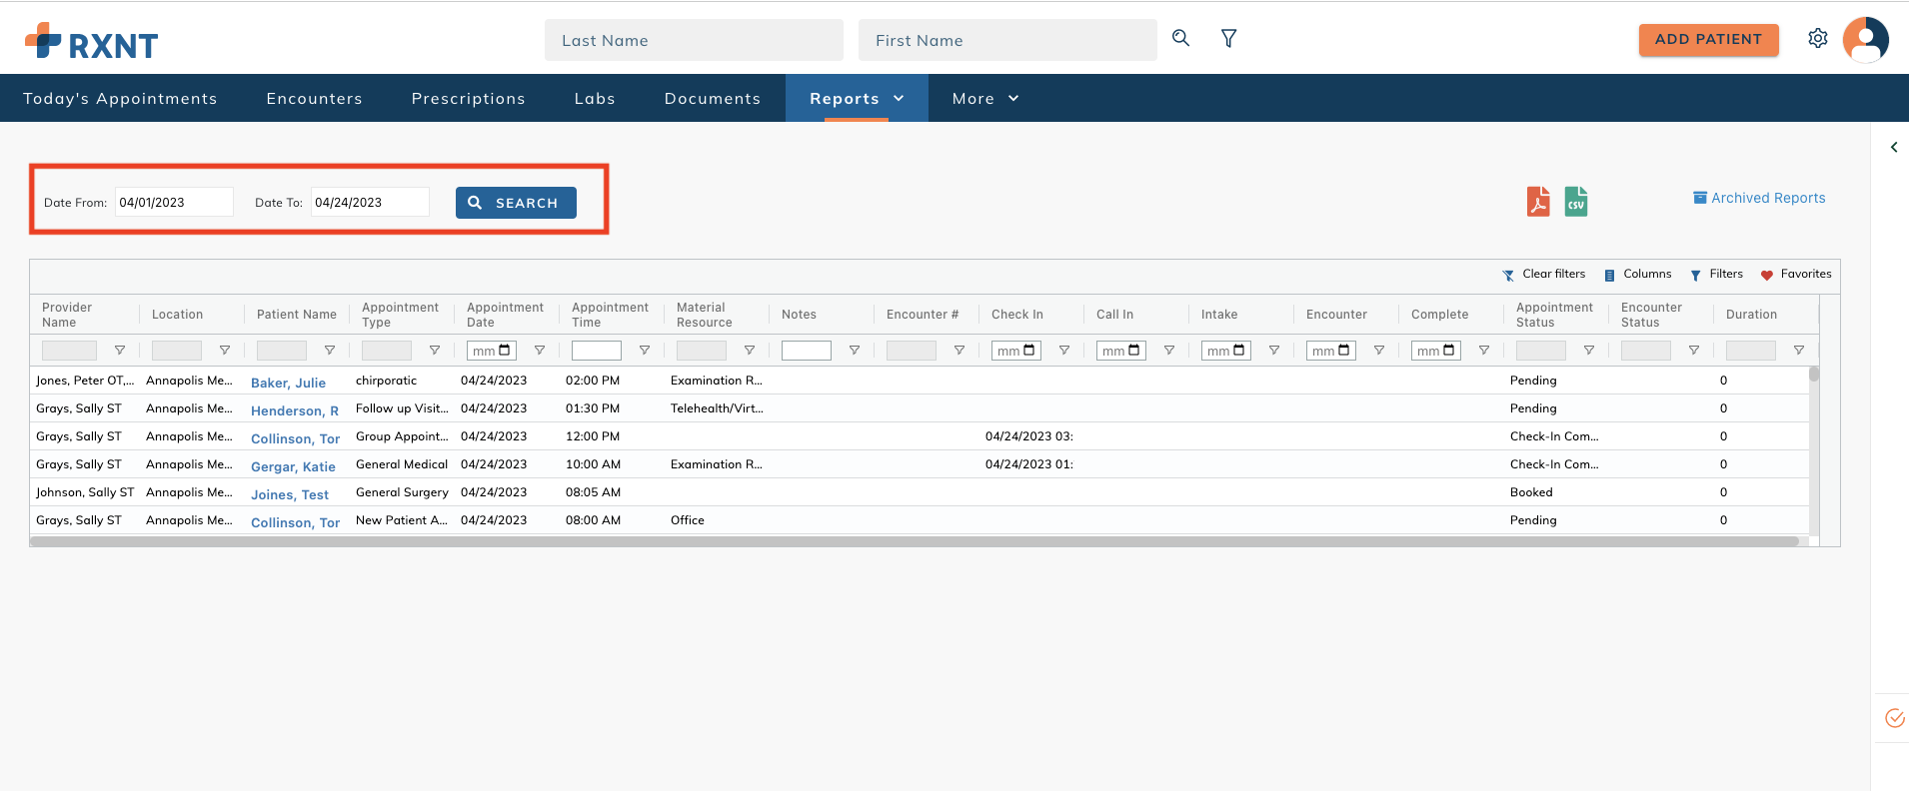Open the Complete filter date picker
This screenshot has height=791, width=1909.
click(1449, 351)
